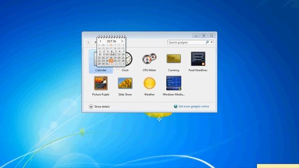299x168 pixels.
Task: Go to previous gadget page arrow
Action: 88,42
